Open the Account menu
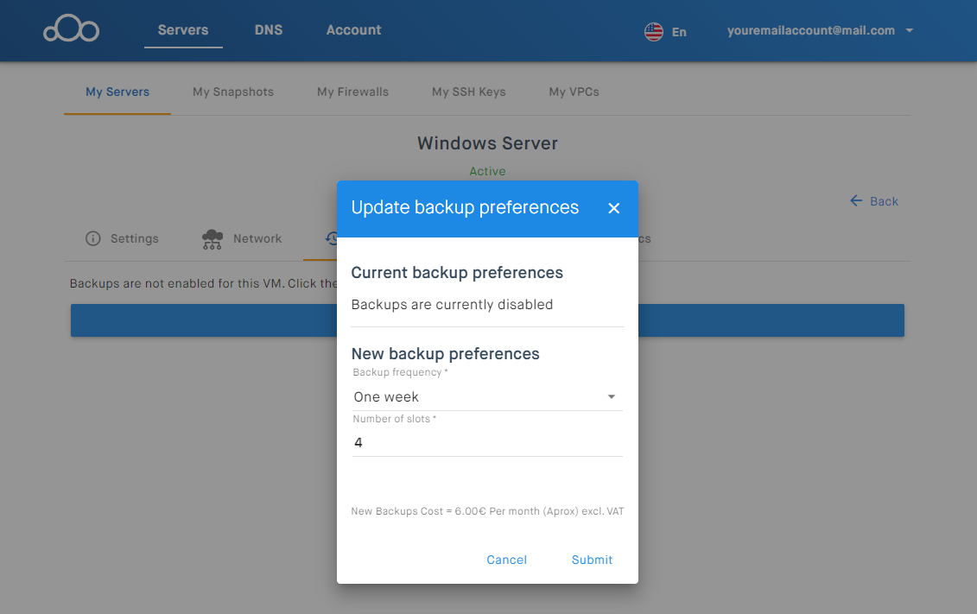Screen dimensions: 977x614 click(x=353, y=30)
